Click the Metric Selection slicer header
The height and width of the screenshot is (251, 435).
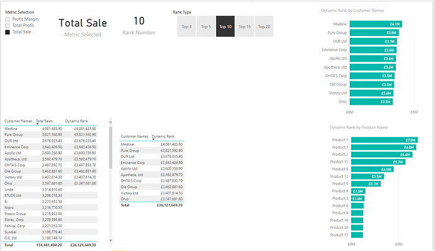coord(20,12)
